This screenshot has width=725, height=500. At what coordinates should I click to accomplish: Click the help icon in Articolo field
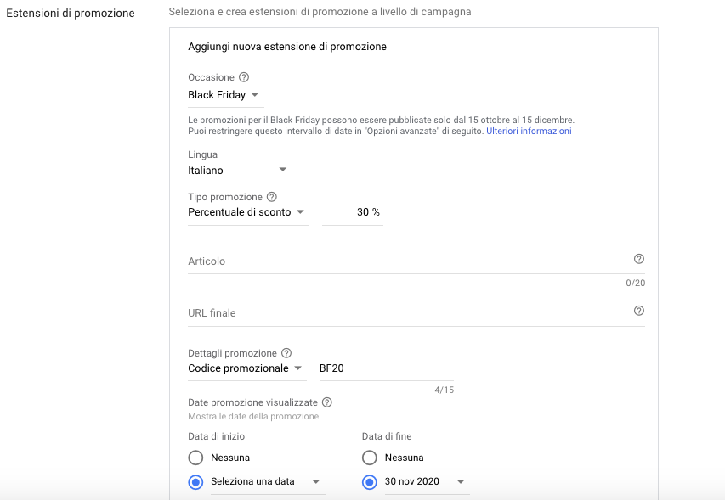pyautogui.click(x=638, y=259)
